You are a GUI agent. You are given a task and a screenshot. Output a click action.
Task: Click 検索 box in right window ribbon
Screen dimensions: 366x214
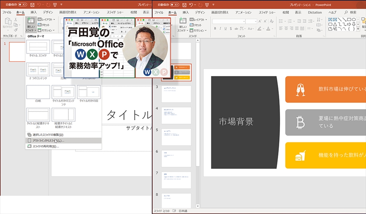(350, 12)
